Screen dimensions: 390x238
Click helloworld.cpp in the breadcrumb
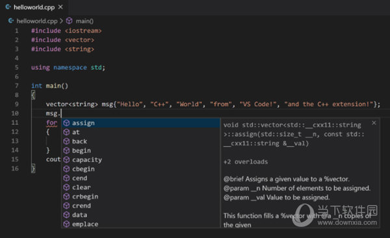pyautogui.click(x=37, y=21)
